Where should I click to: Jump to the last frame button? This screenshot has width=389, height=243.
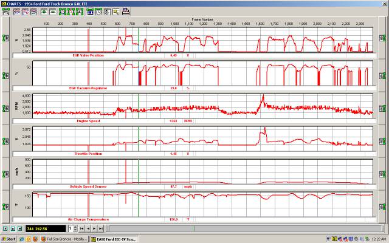(101, 228)
